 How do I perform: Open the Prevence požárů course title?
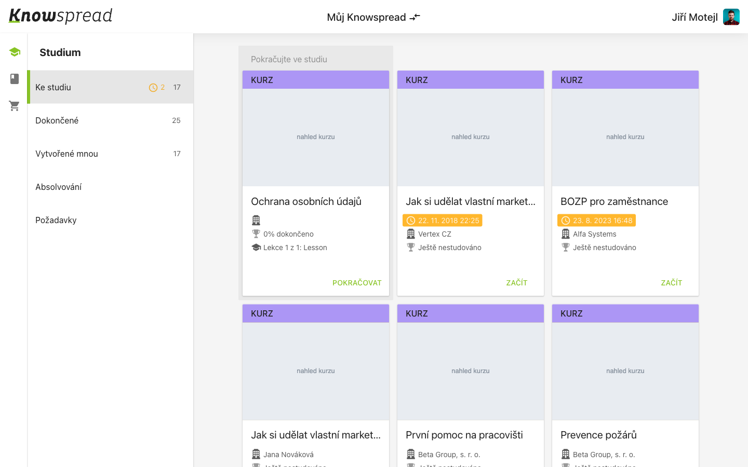(598, 435)
